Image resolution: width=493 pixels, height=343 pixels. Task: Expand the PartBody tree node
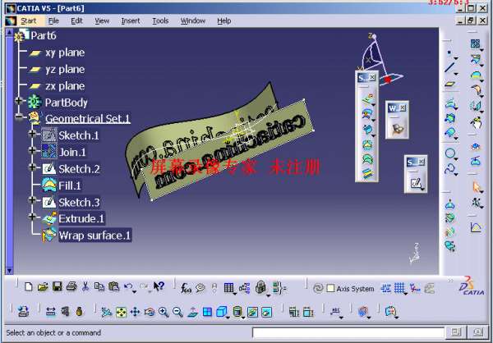pos(18,102)
